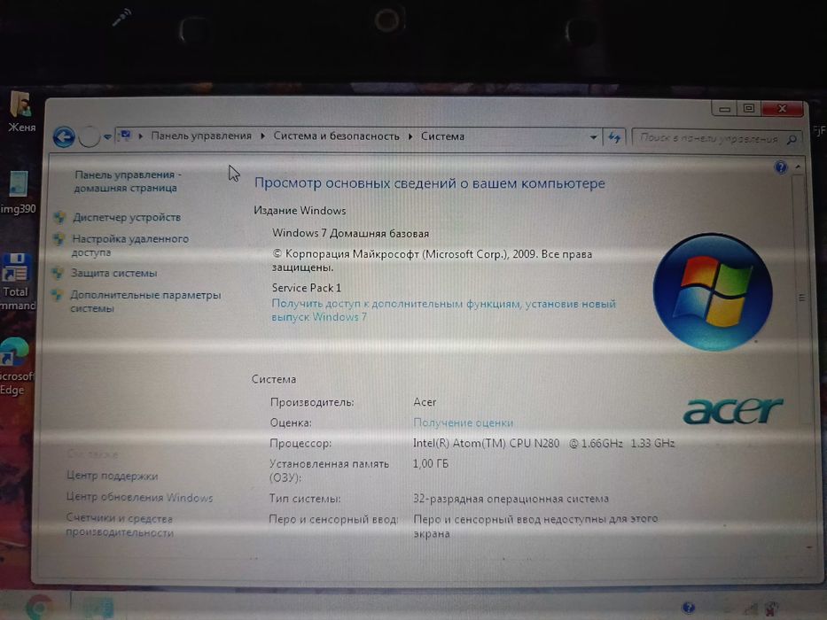The image size is (827, 620).
Task: Open 'Центр поддержки' link
Action: (x=112, y=476)
